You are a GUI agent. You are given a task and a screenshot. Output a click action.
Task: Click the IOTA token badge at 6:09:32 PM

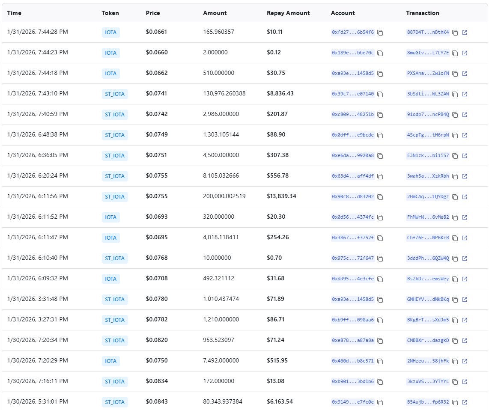click(x=110, y=279)
